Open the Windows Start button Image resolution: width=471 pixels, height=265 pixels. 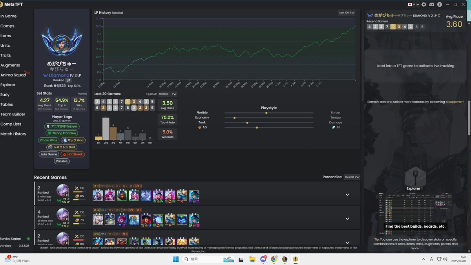tap(175, 259)
